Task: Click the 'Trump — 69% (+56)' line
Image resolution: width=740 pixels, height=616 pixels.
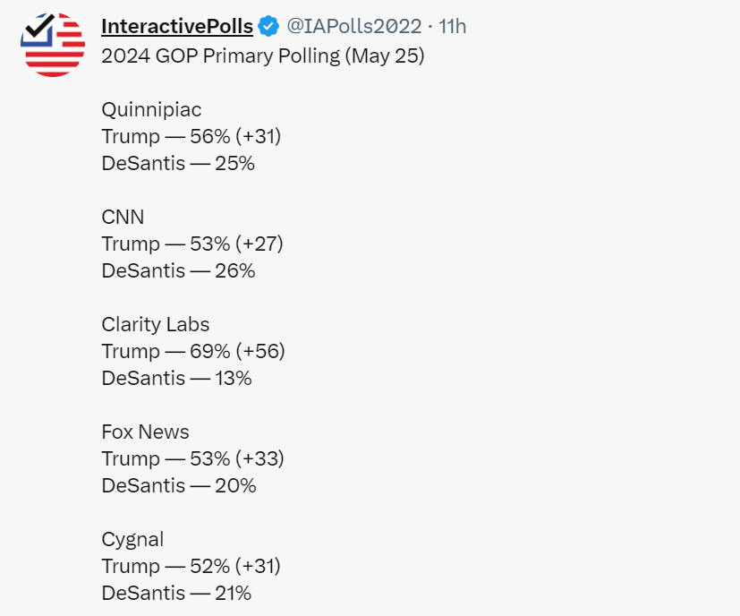Action: 193,352
